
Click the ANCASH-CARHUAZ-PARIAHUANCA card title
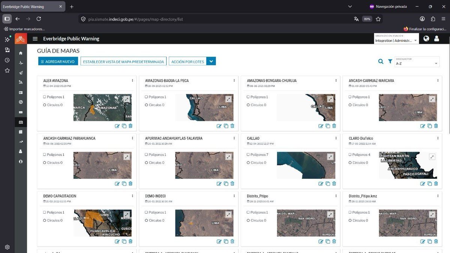69,138
